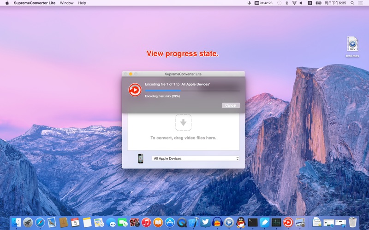Click the Wi-Fi status icon

pyautogui.click(x=294, y=3)
